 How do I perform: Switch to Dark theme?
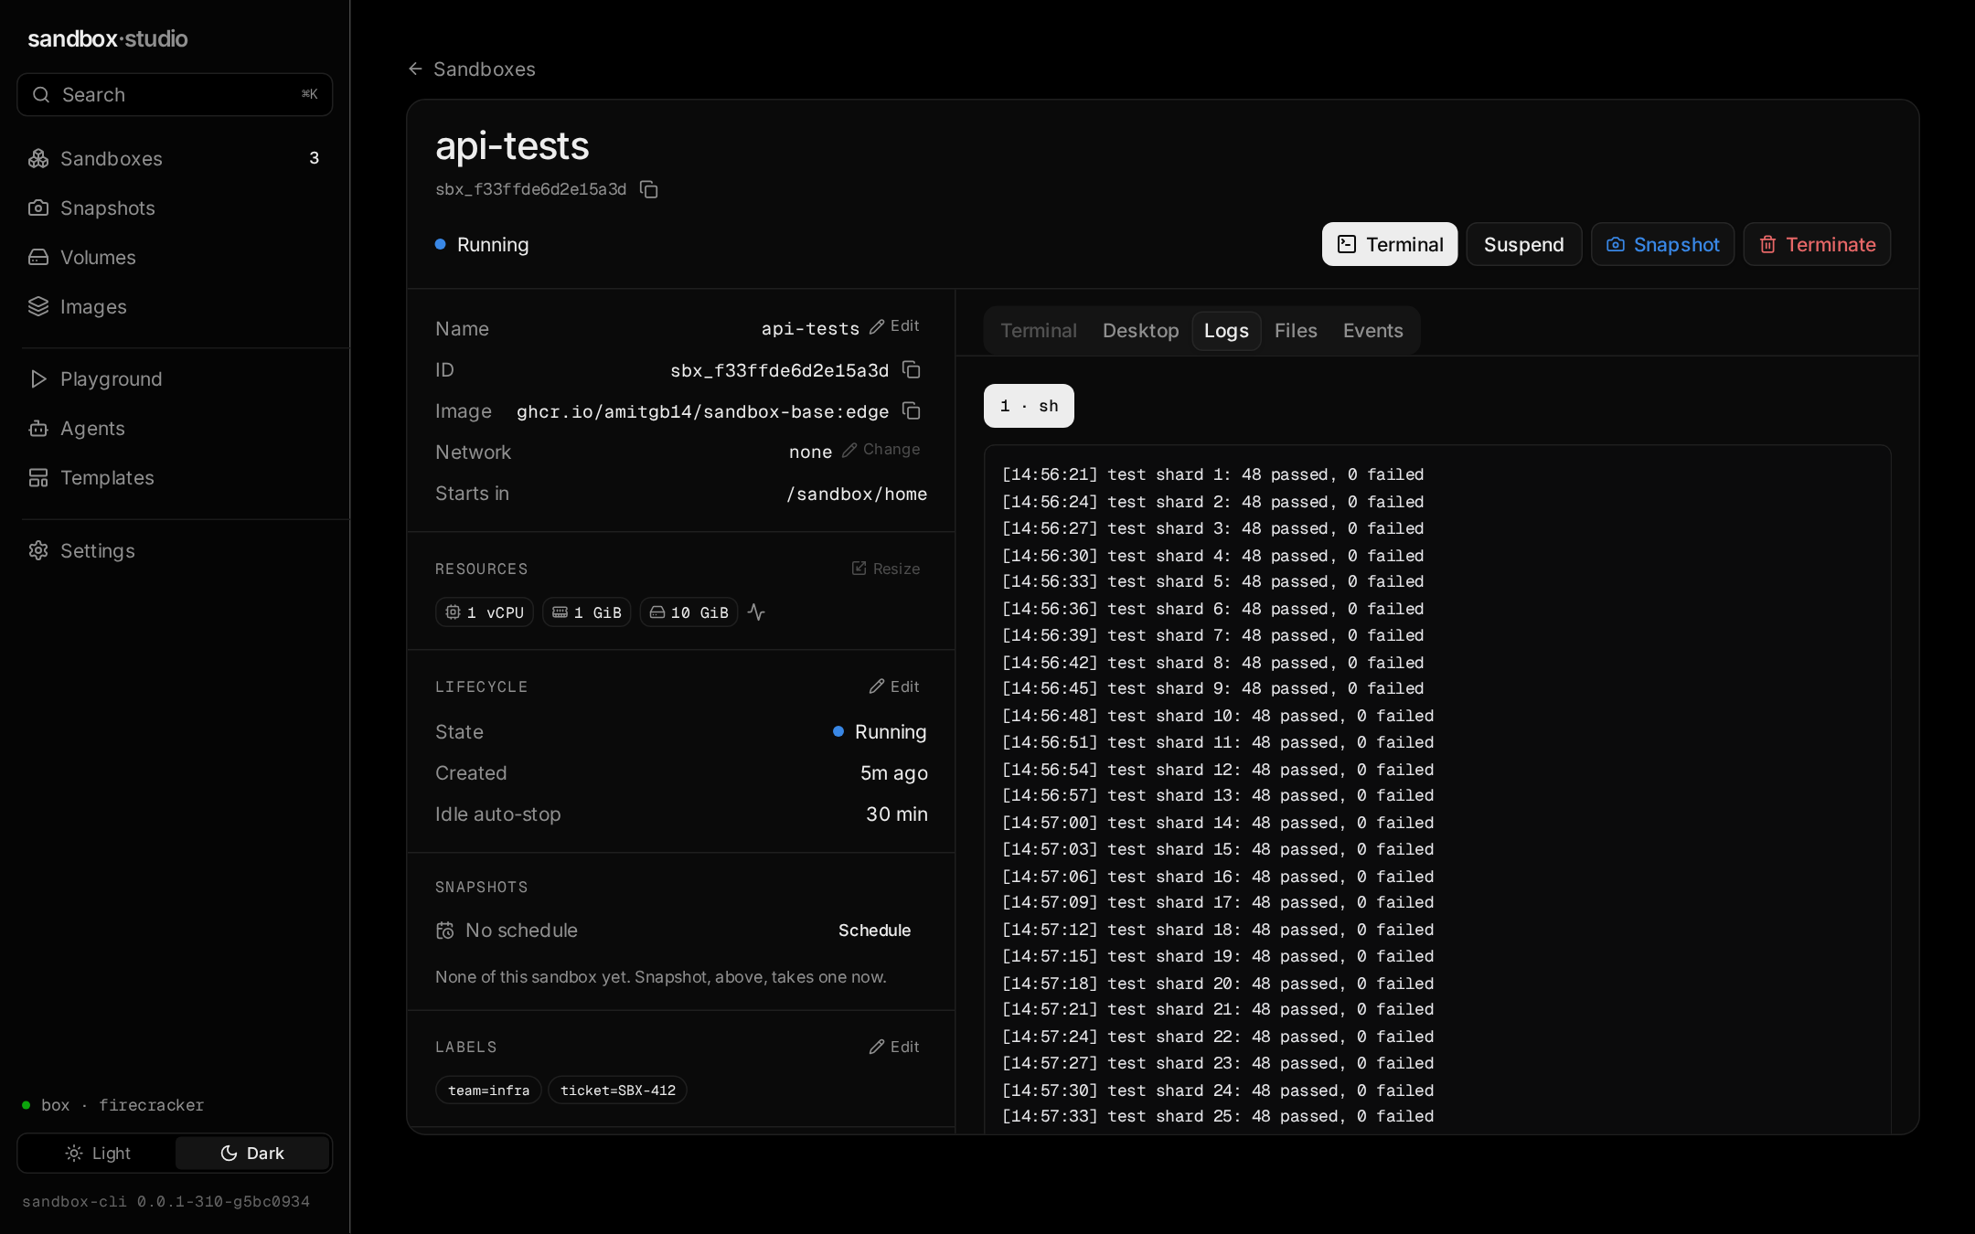point(252,1153)
